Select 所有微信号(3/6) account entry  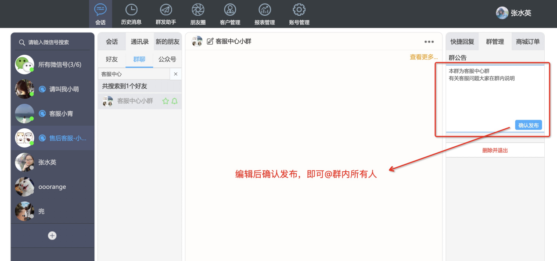tap(60, 64)
